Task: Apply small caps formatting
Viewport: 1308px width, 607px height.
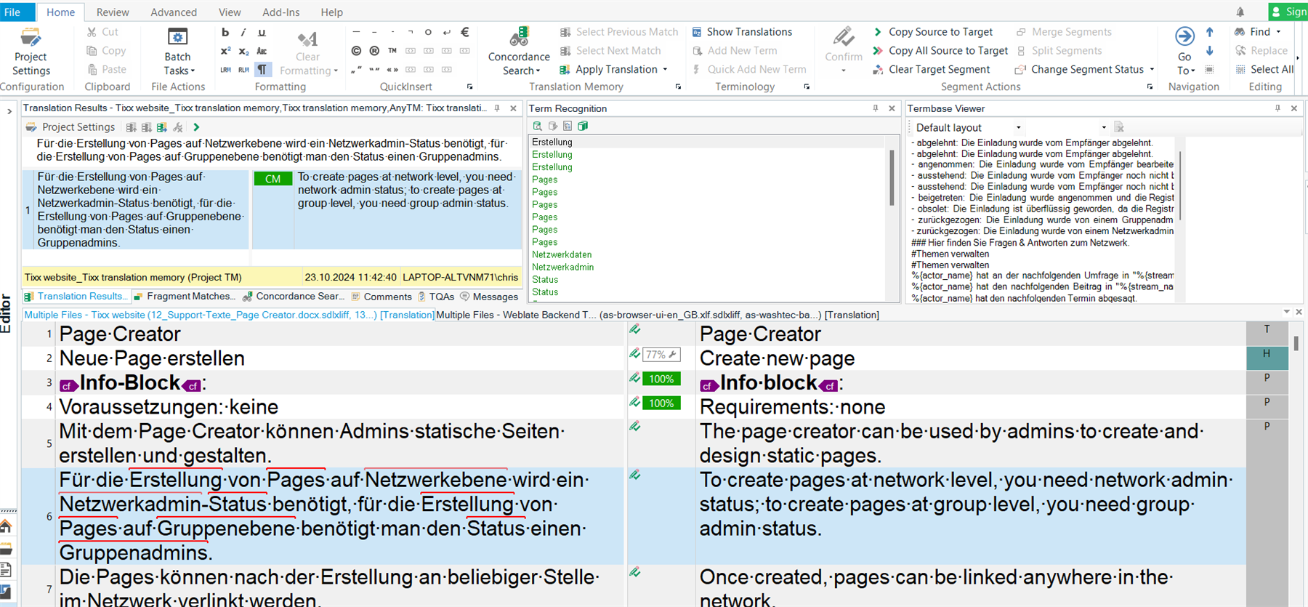Action: pyautogui.click(x=262, y=51)
